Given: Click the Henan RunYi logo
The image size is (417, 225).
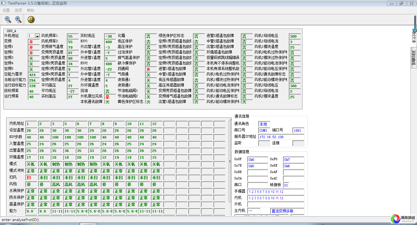Looking at the screenshot, I should (x=403, y=218).
